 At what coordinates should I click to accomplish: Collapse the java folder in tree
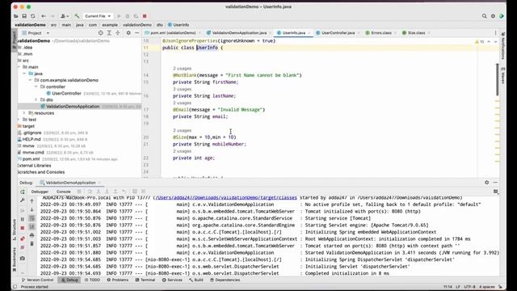click(24, 74)
